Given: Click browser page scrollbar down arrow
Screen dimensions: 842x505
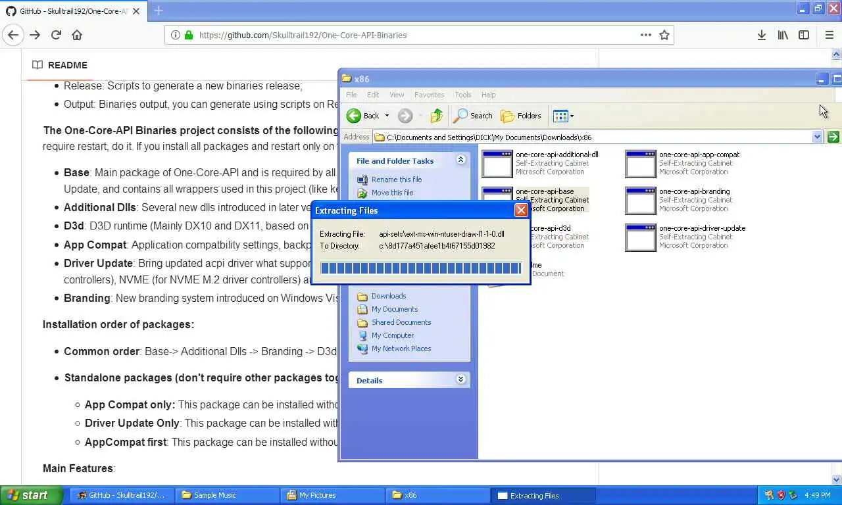Looking at the screenshot, I should tap(837, 480).
